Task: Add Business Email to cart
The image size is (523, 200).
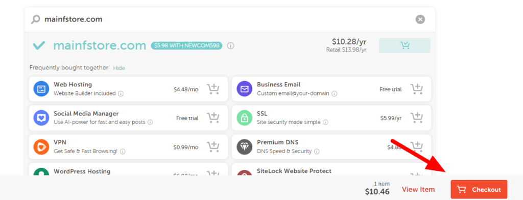Action: 416,89
